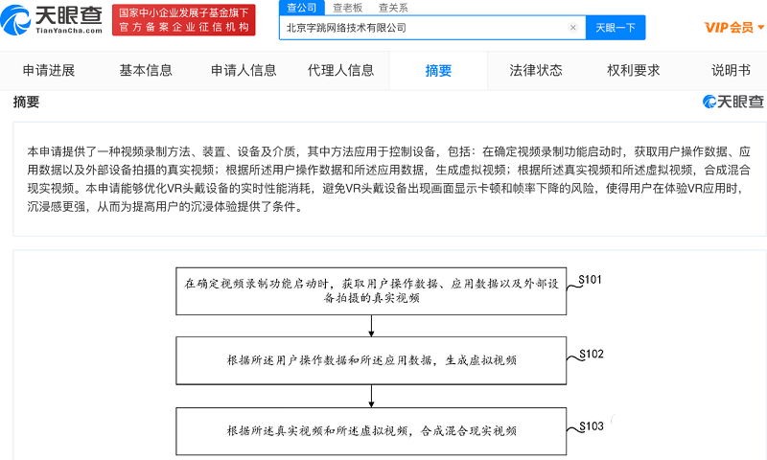
Task: Open the 权利要求 tab
Action: tap(633, 70)
